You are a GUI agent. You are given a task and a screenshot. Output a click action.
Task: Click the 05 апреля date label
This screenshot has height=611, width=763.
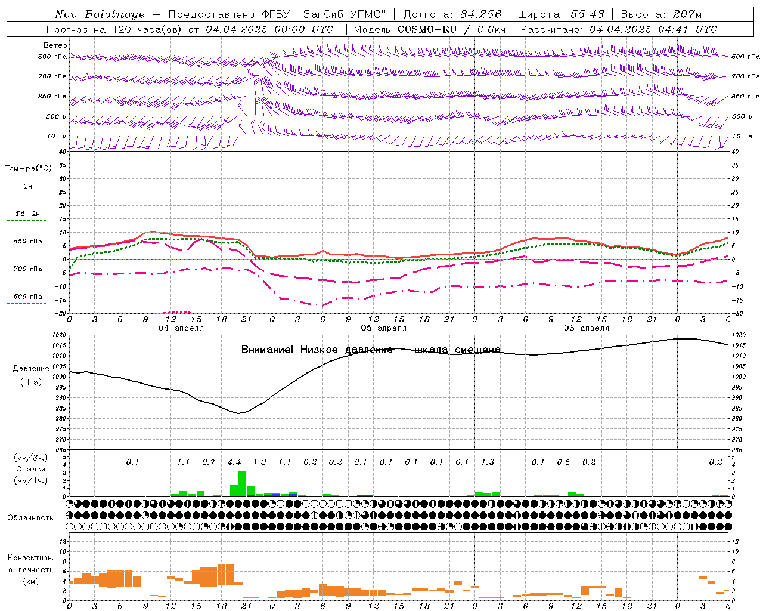pyautogui.click(x=383, y=328)
